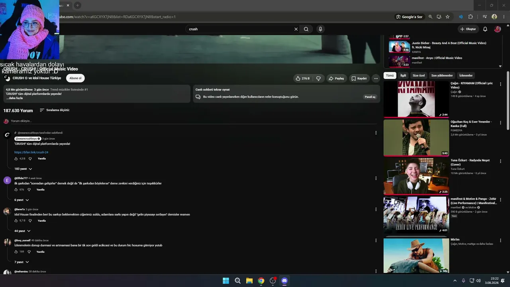Screen dimensions: 510x287
Task: Like the Elfida777 comment
Action: pyautogui.click(x=16, y=190)
